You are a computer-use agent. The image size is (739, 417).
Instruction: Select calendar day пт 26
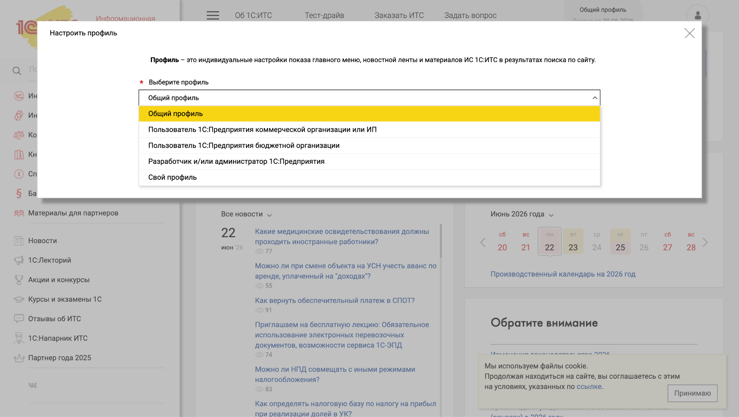pyautogui.click(x=644, y=242)
